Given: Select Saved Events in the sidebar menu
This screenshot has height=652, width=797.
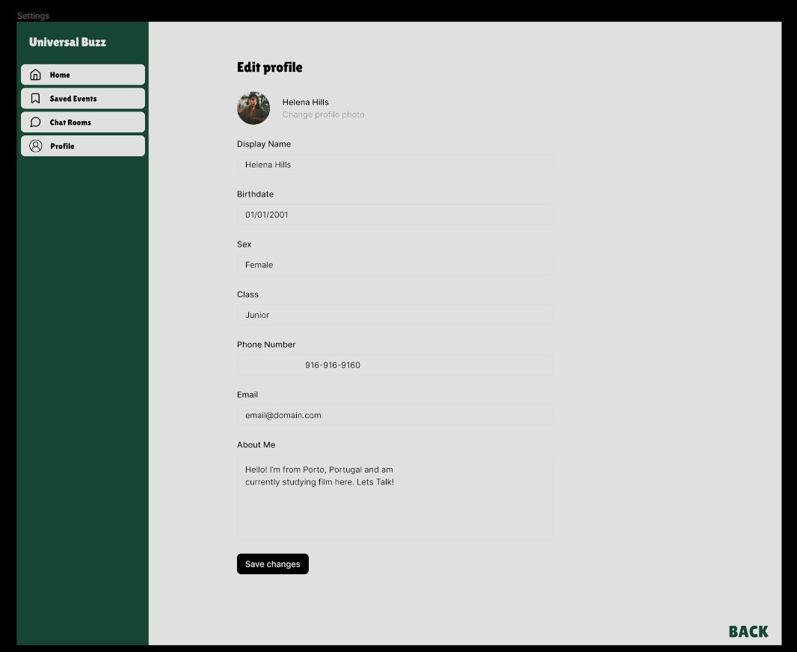Looking at the screenshot, I should coord(82,98).
